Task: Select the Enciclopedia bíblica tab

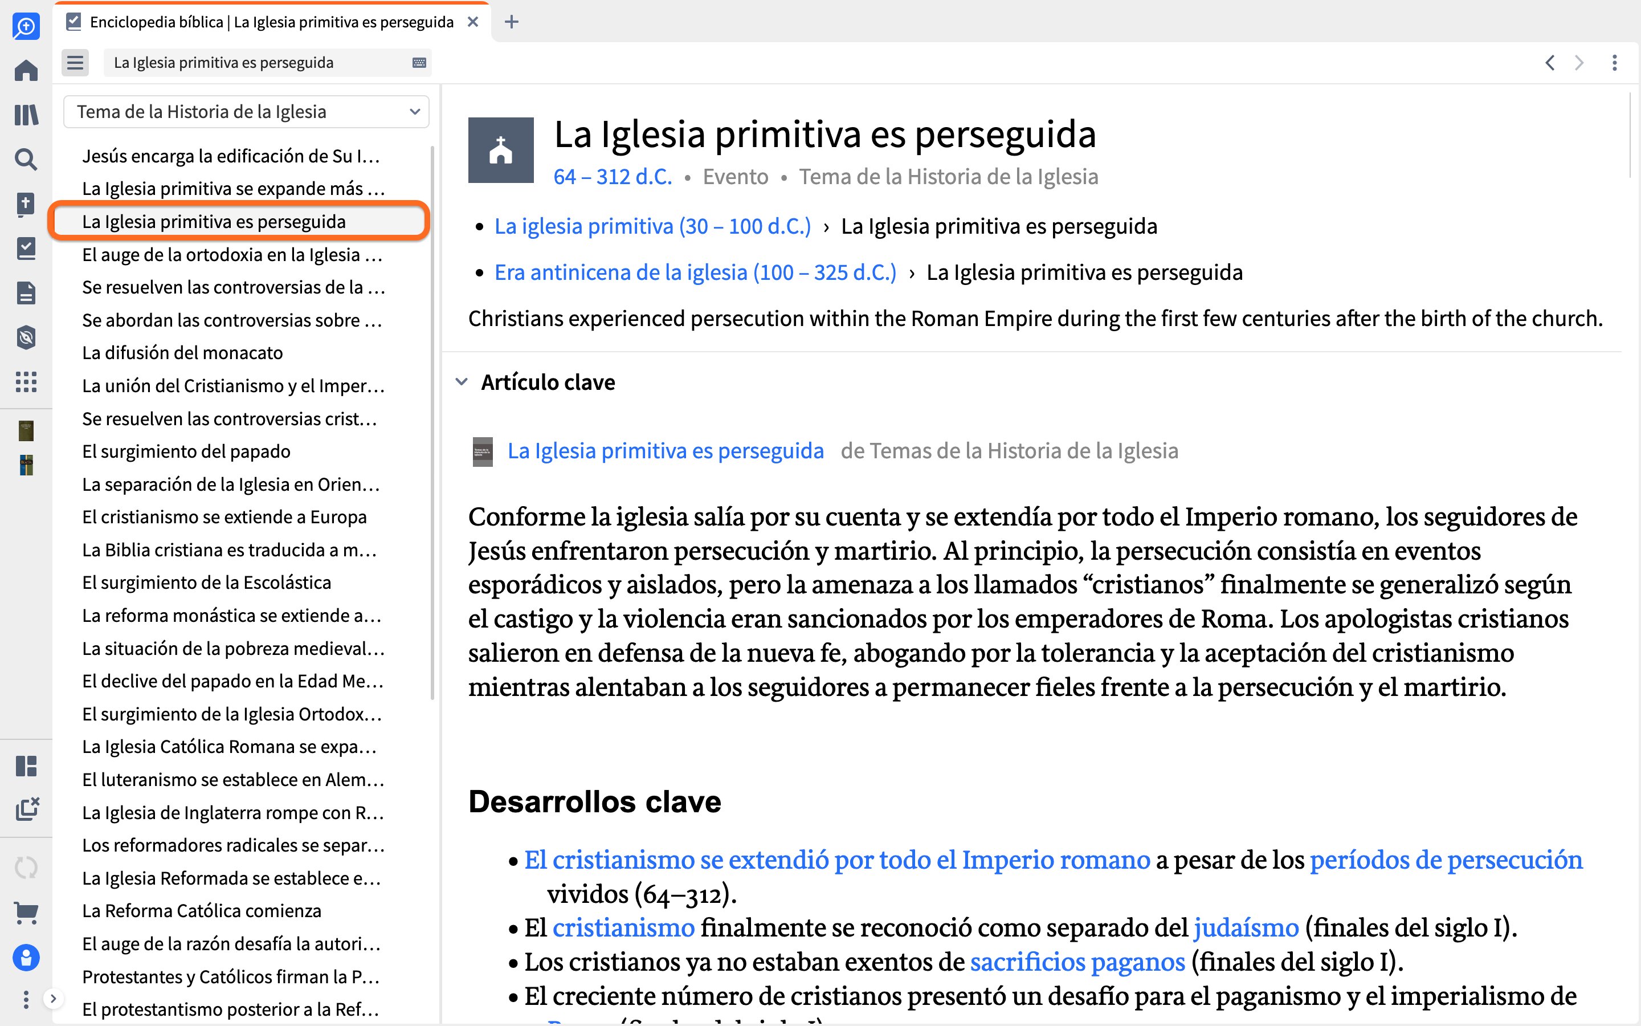Action: pos(271,22)
